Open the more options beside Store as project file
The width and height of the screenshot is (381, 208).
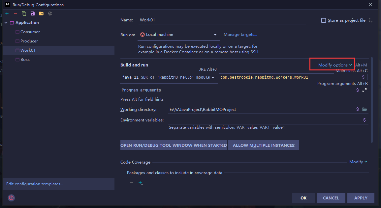(x=370, y=20)
